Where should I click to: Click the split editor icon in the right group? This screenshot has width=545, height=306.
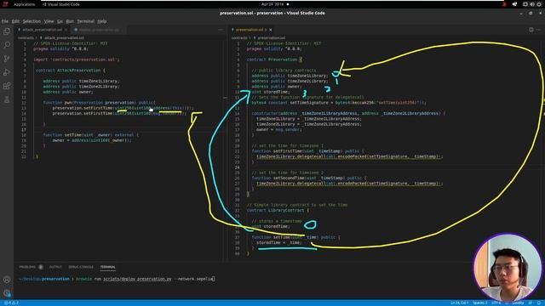point(531,30)
